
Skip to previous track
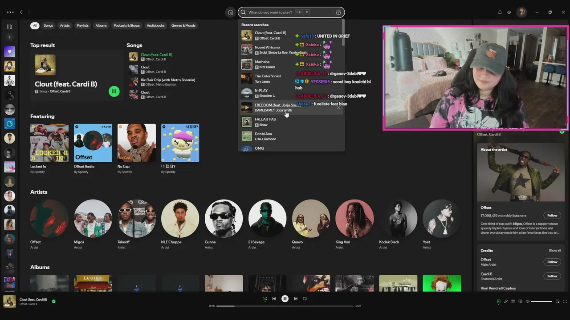(x=274, y=299)
